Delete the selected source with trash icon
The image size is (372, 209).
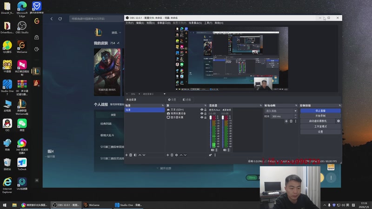pyautogui.click(x=172, y=155)
